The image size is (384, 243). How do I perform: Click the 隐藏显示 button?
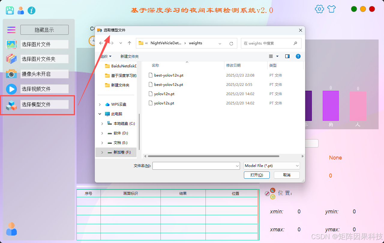pos(44,30)
